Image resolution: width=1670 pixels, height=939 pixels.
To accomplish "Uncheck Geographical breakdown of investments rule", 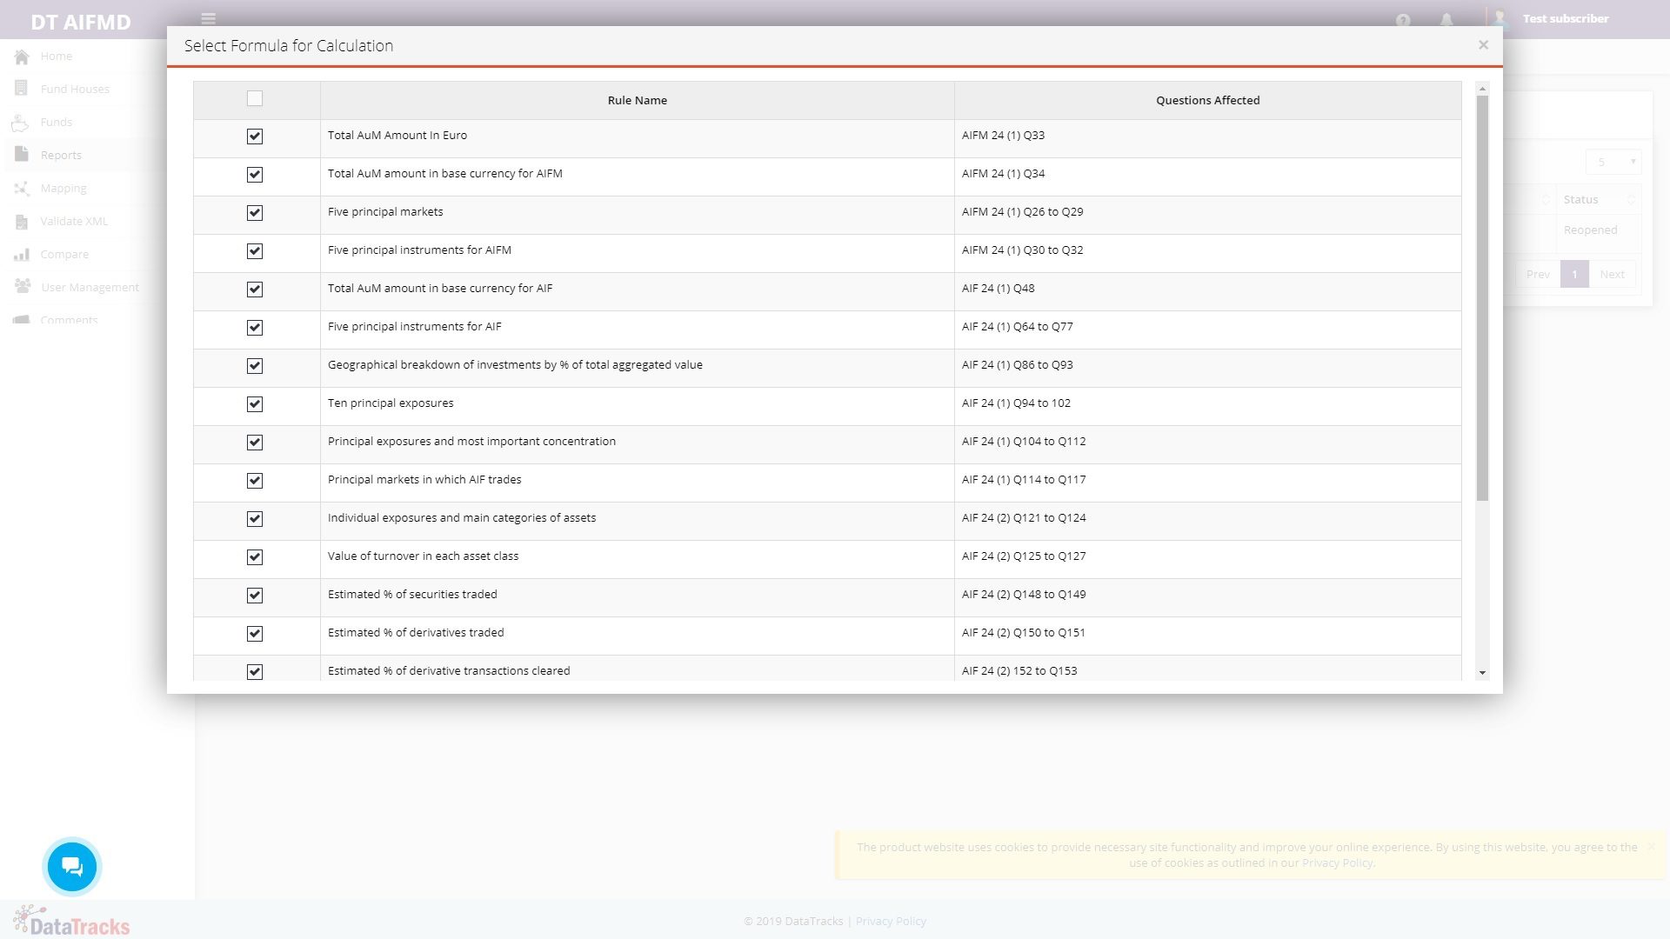I will 254,366.
